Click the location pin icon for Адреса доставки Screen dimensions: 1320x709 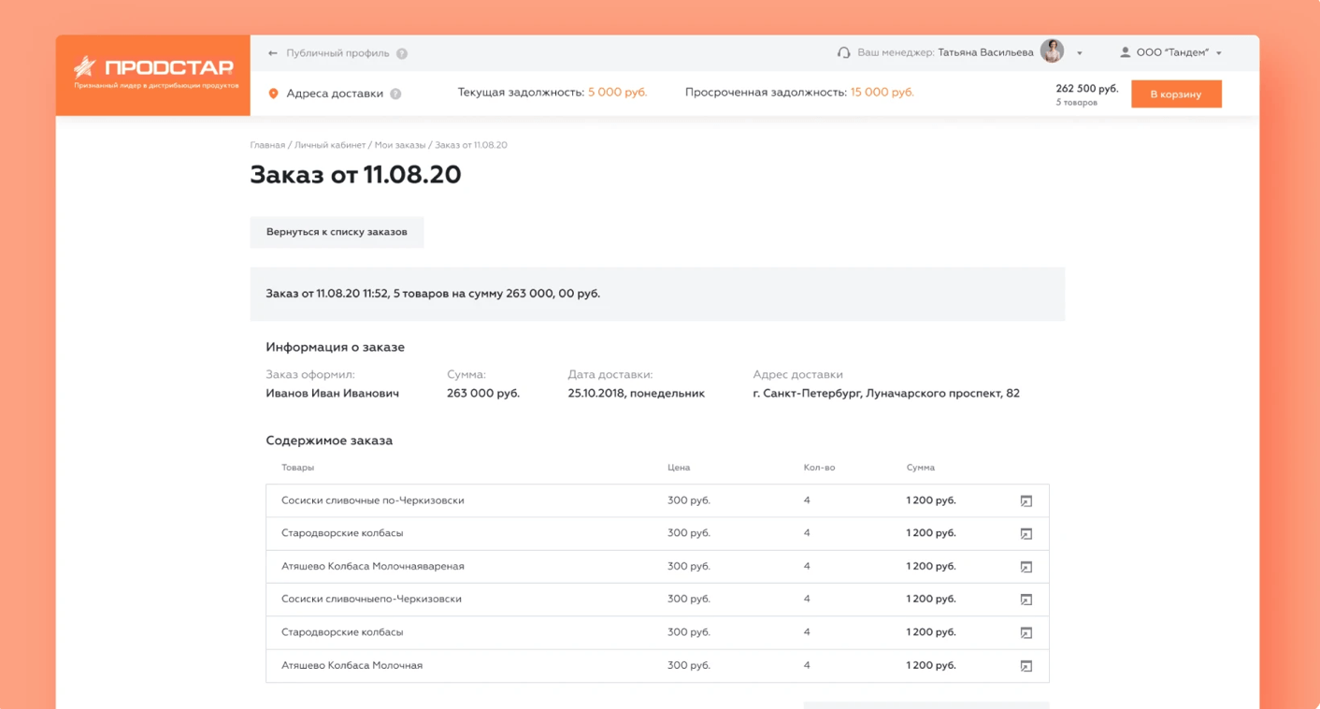274,94
